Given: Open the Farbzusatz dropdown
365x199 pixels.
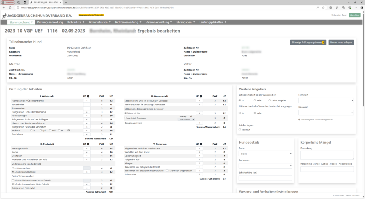Looking at the screenshot, I should coord(265,166).
